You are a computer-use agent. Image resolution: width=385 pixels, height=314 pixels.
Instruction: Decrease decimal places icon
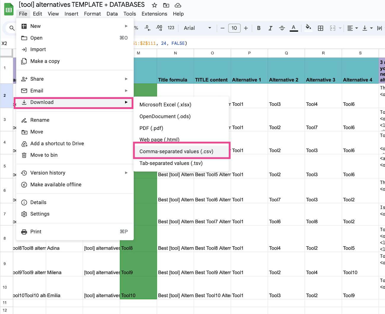147,28
